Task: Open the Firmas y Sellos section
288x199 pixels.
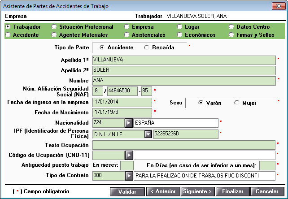Action: pos(231,35)
